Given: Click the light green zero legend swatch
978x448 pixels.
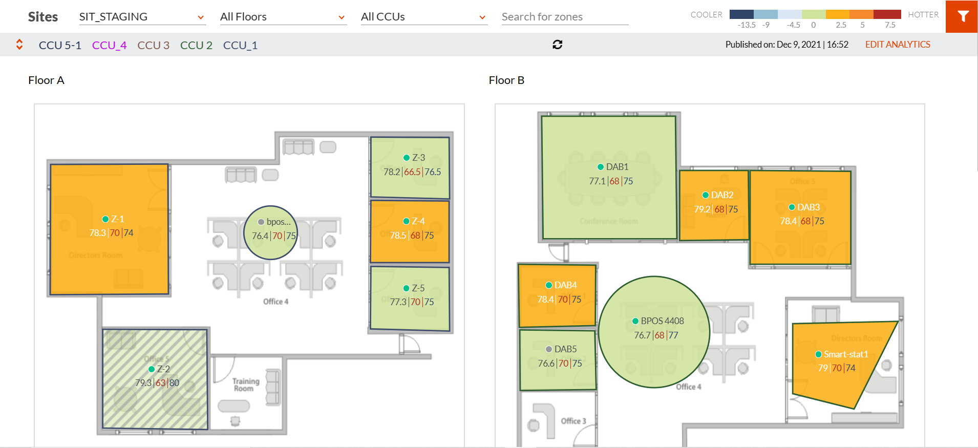Looking at the screenshot, I should point(814,14).
